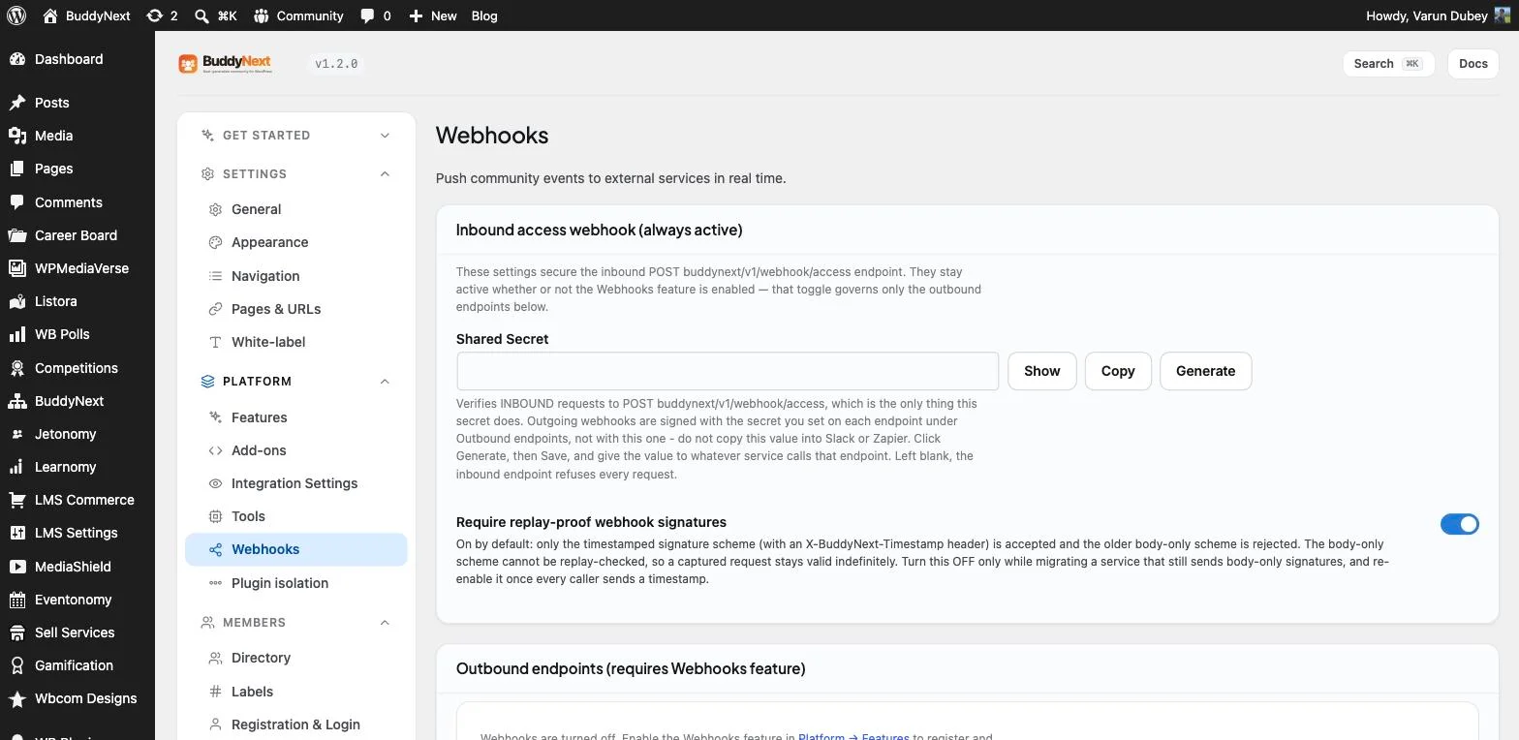Open LMS Commerce cart icon
This screenshot has width=1519, height=740.
tap(16, 500)
